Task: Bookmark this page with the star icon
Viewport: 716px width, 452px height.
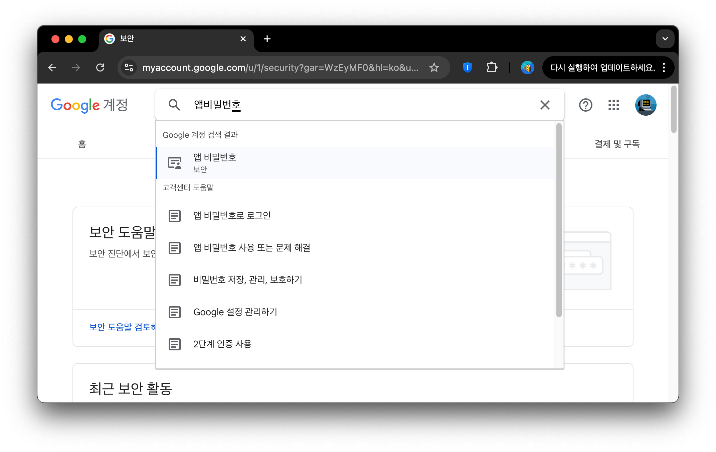Action: (x=434, y=68)
